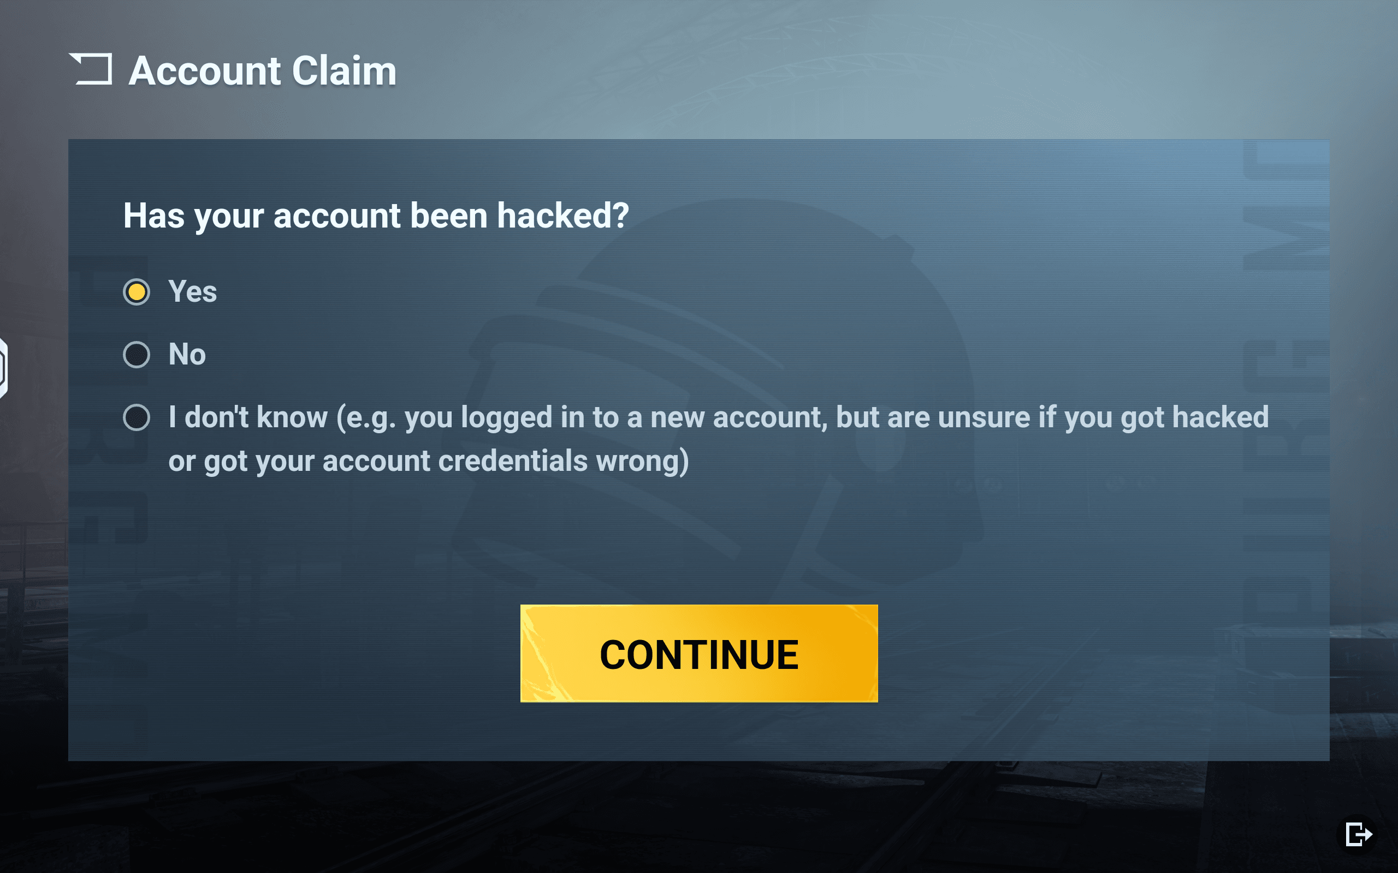1398x873 pixels.
Task: Click the exit door icon in bottom corner
Action: pos(1358,834)
